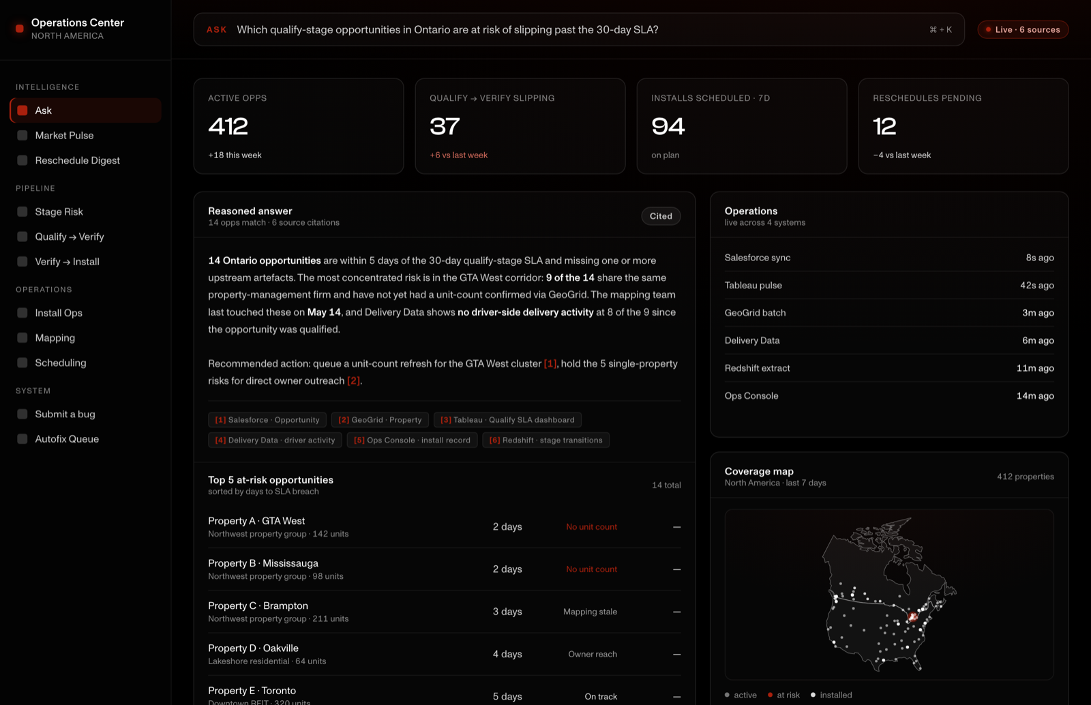This screenshot has width=1091, height=705.
Task: Click the red Operations Center logo icon
Action: click(20, 29)
